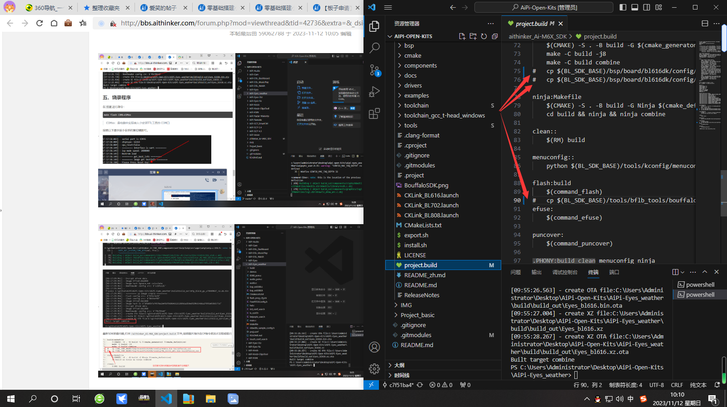Split the terminal panel

[675, 272]
